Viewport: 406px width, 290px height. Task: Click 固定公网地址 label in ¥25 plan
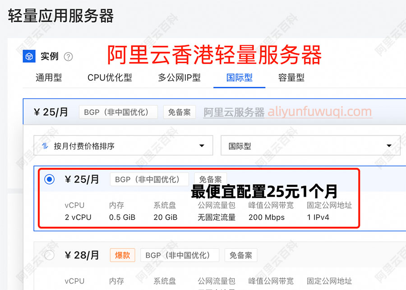click(329, 205)
